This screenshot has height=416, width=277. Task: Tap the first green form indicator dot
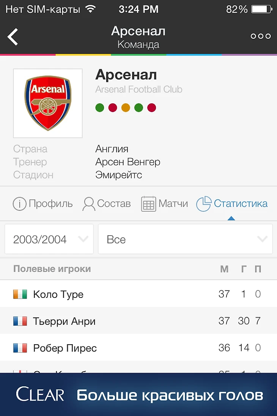pyautogui.click(x=100, y=108)
